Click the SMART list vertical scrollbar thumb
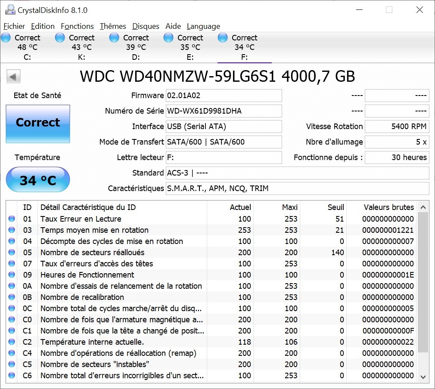This screenshot has height=389, width=435. coord(423,283)
